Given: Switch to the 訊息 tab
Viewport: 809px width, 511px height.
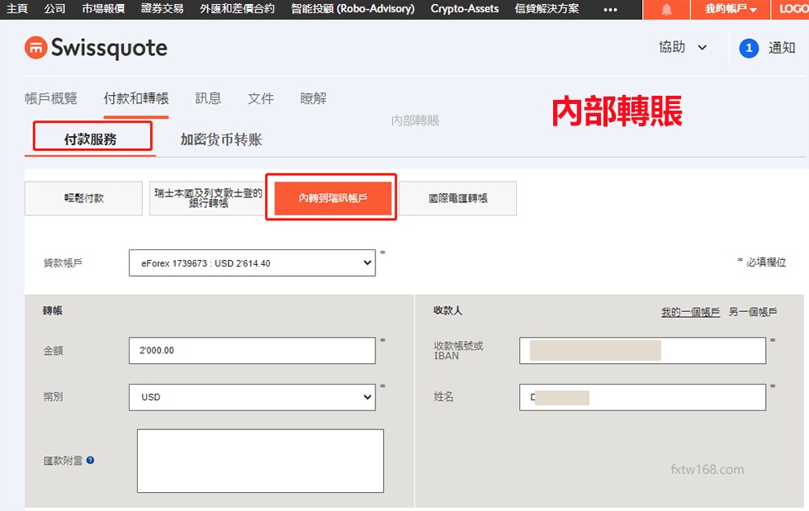Looking at the screenshot, I should point(208,97).
